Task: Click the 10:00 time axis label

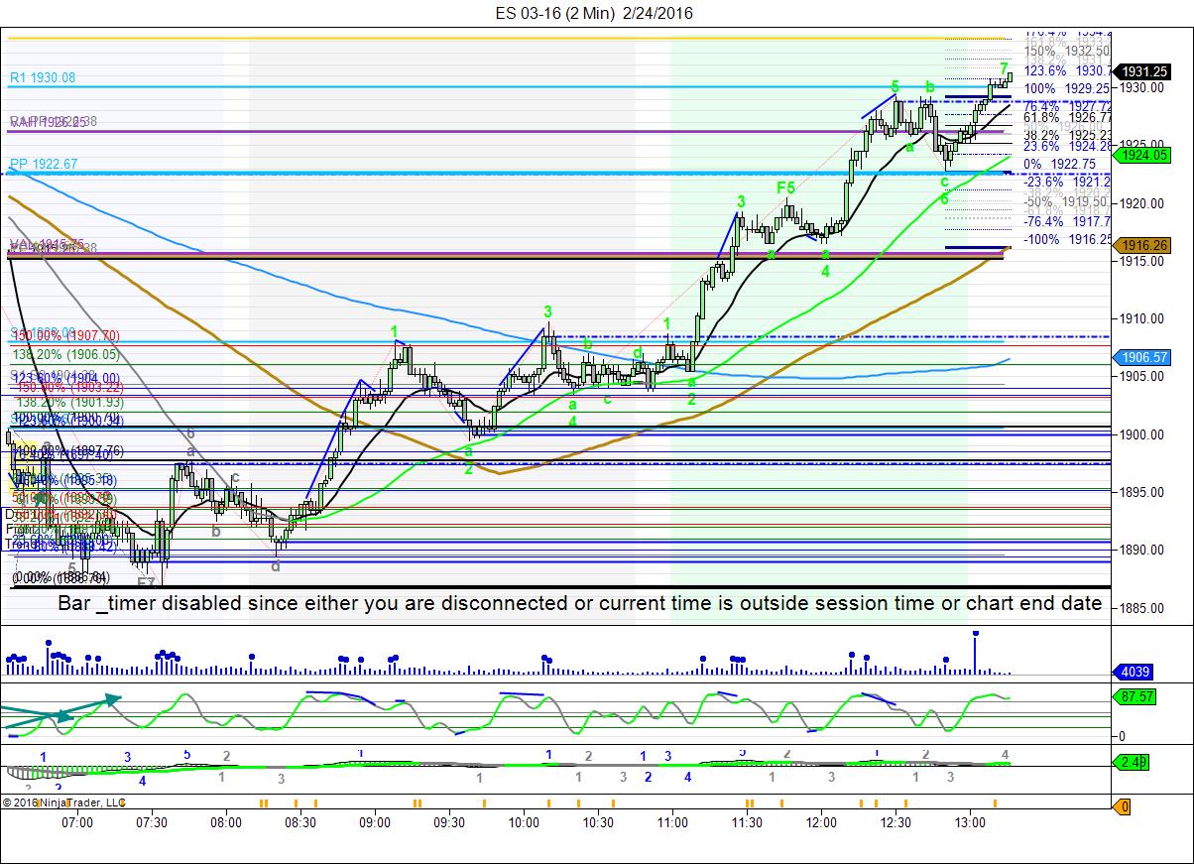Action: (524, 822)
